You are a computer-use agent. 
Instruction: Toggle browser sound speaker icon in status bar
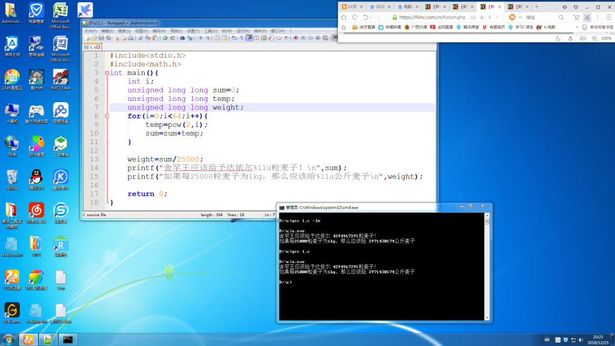[x=583, y=38]
